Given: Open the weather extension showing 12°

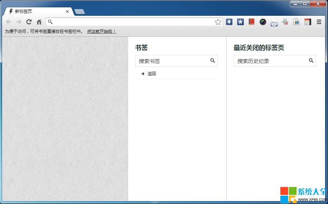Looking at the screenshot, I should 274,22.
